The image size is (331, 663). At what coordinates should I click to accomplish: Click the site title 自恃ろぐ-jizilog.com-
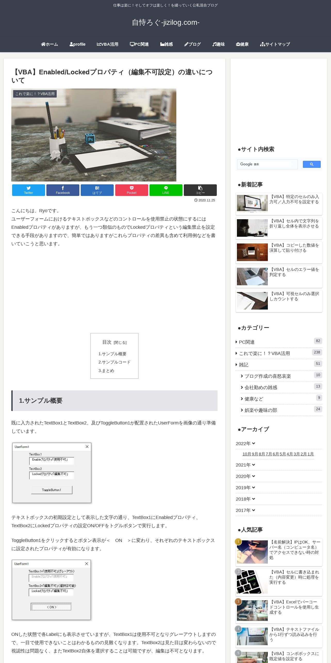[165, 22]
